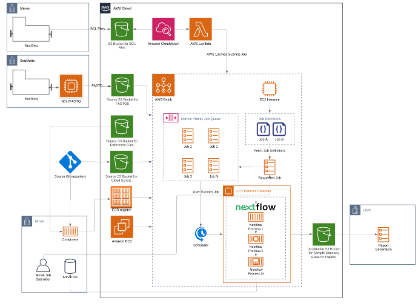
Task: Click the Amazon EC2 icon
Action: [122, 227]
